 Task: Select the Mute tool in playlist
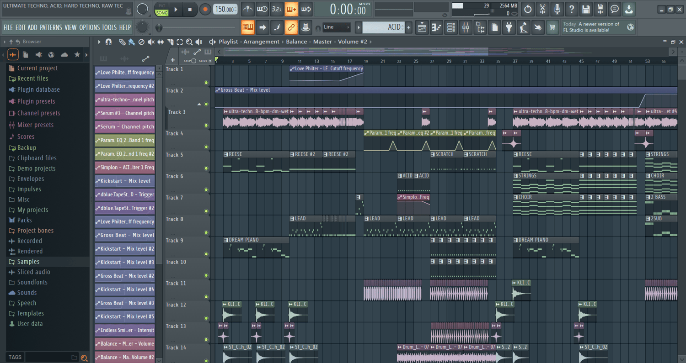point(151,42)
